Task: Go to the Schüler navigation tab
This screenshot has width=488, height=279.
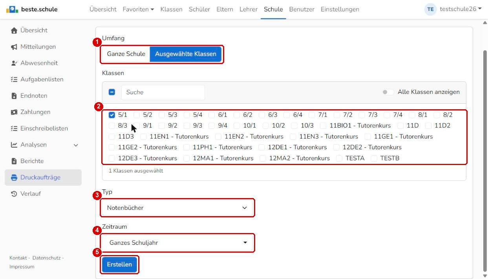Action: point(199,9)
